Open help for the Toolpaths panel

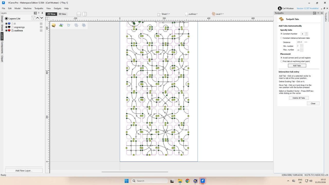(318, 13)
